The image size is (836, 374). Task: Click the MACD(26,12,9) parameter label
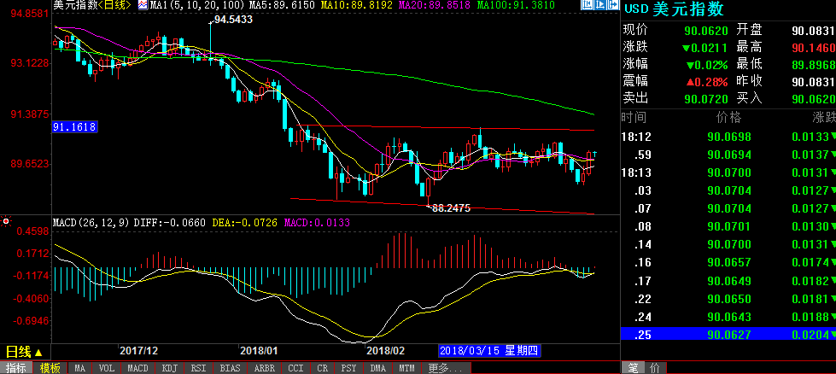pos(91,223)
